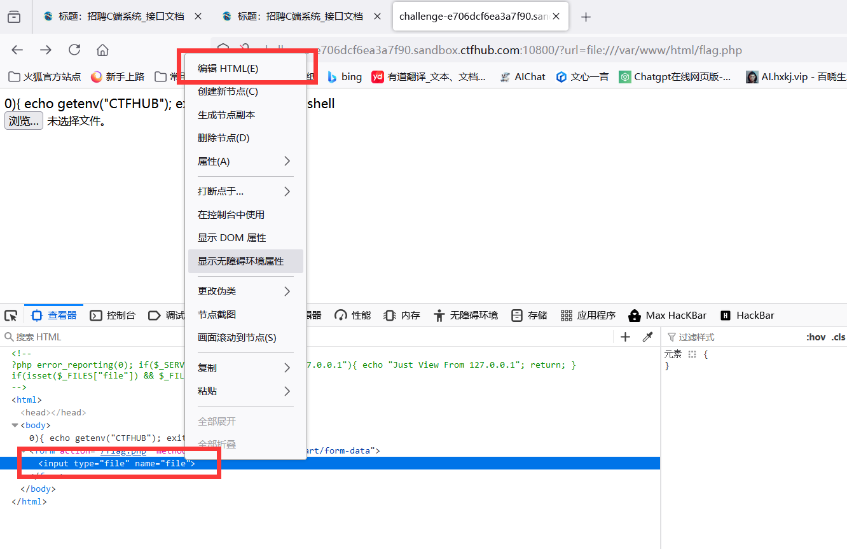
Task: Open 有道翻译_文本、文档 bookmark
Action: 429,77
